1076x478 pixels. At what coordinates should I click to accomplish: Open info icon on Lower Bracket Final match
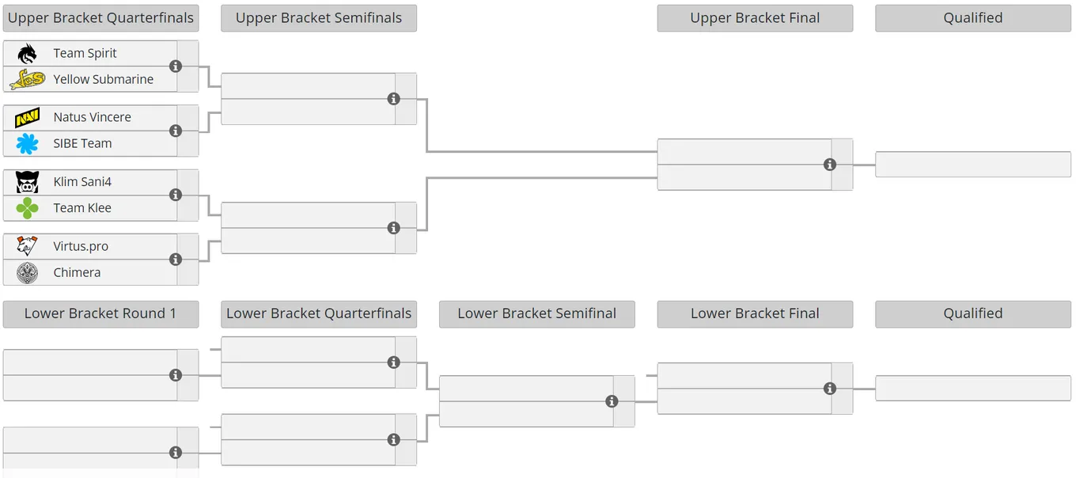(830, 389)
